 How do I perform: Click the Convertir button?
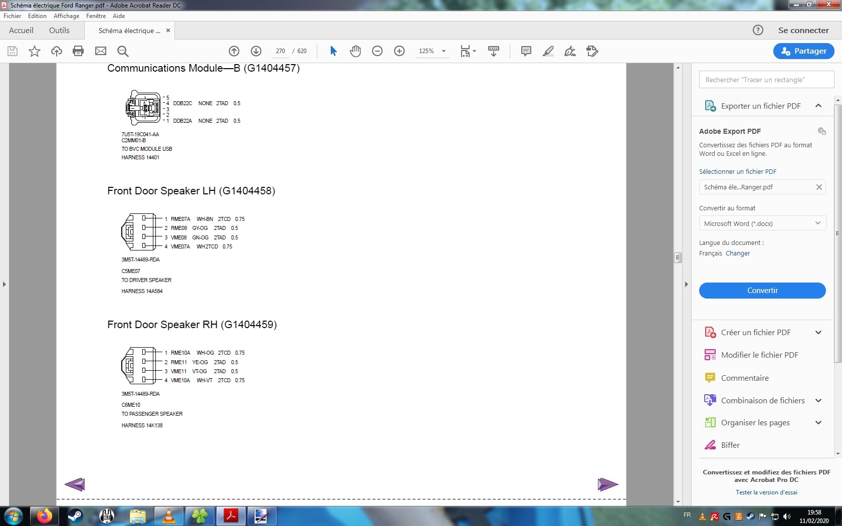[x=762, y=291]
